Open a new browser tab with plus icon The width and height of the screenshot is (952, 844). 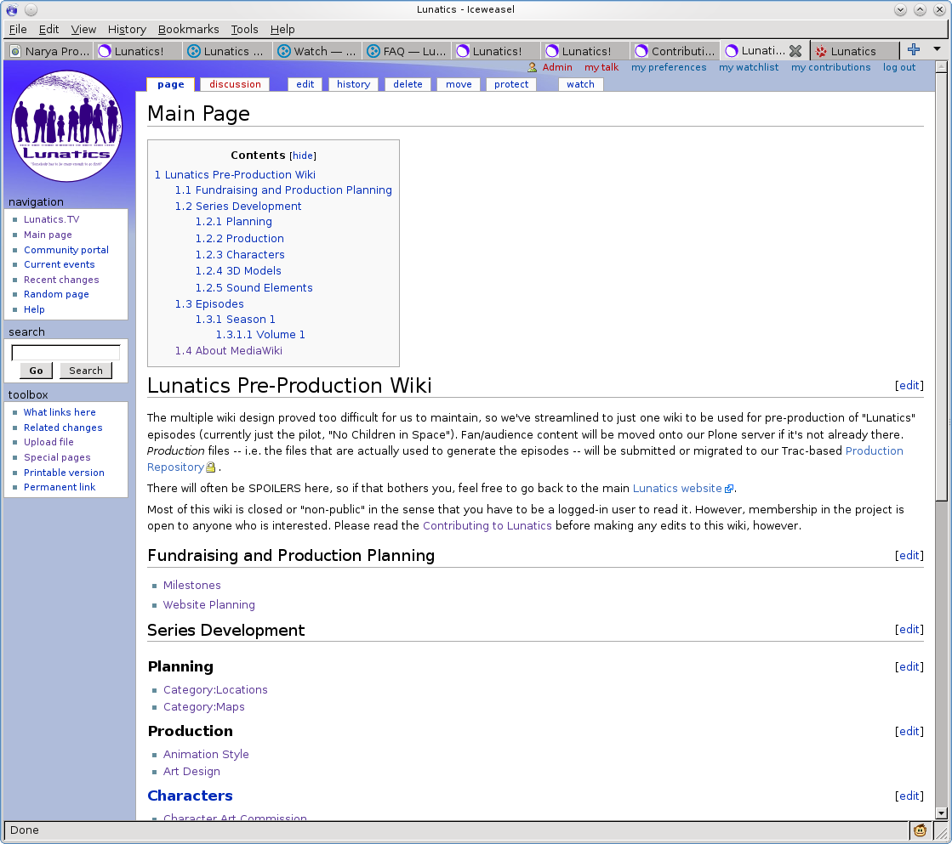pyautogui.click(x=914, y=50)
